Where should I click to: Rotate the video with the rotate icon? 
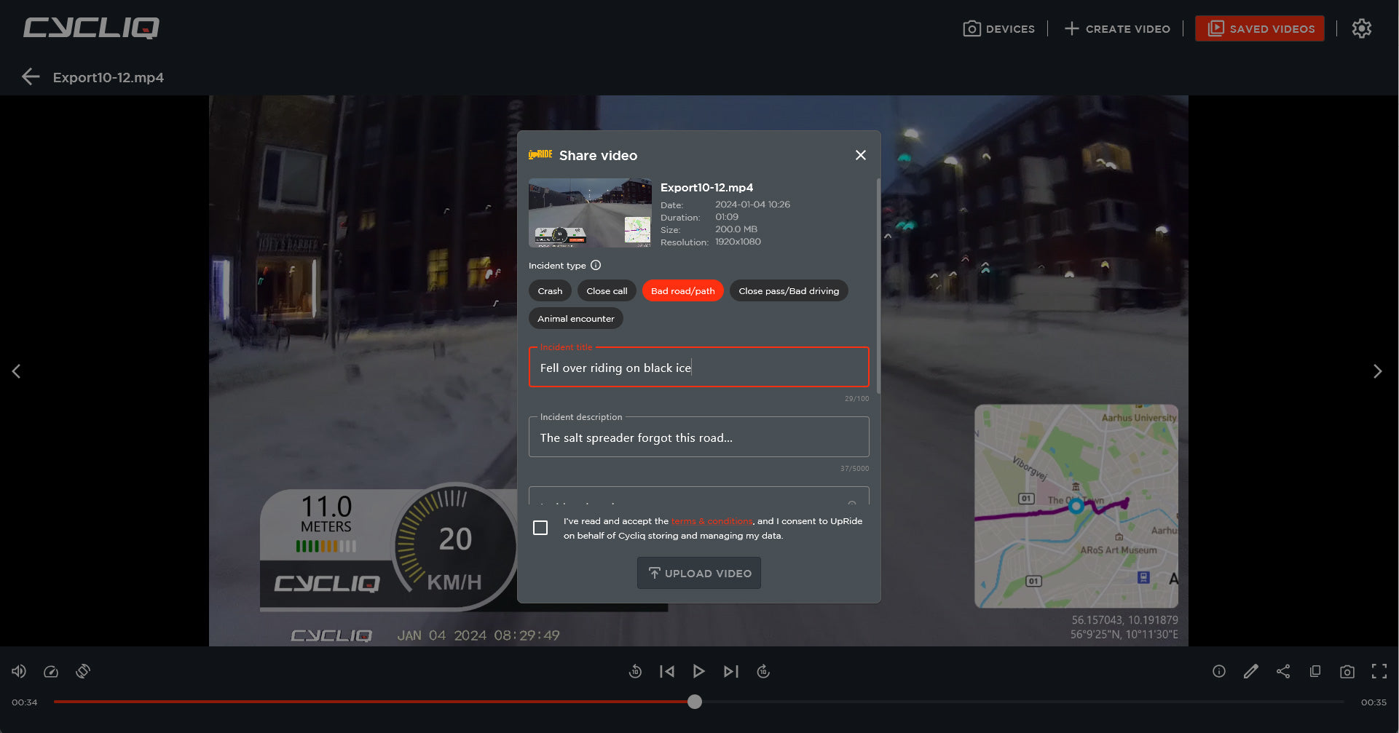point(83,671)
